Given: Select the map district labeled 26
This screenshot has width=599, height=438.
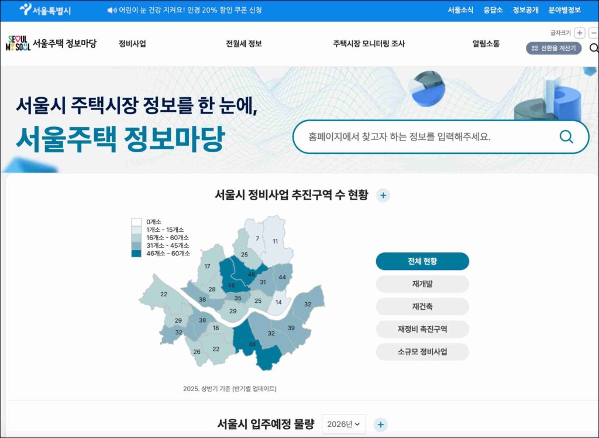Looking at the screenshot, I should pos(197,352).
